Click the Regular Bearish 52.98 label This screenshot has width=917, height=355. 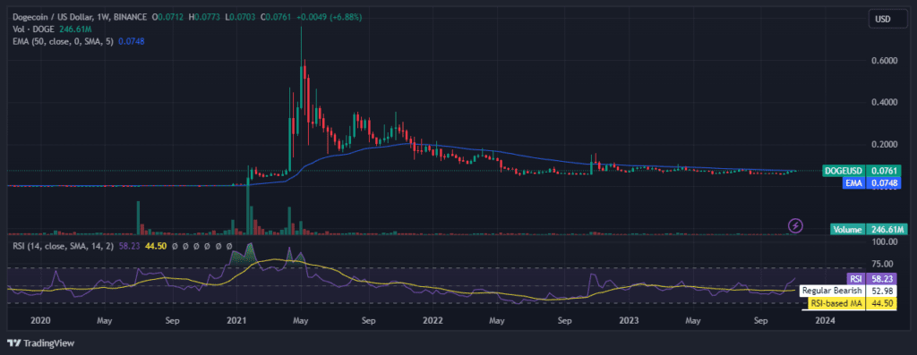847,291
